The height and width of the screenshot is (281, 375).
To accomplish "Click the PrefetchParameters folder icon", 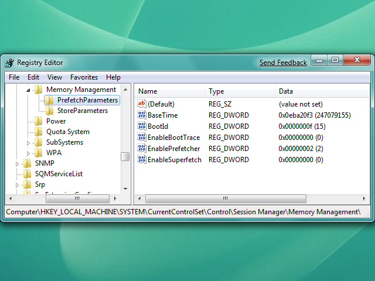I will click(49, 100).
